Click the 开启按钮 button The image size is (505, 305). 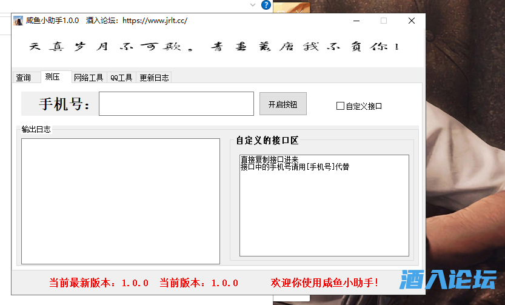click(x=283, y=104)
